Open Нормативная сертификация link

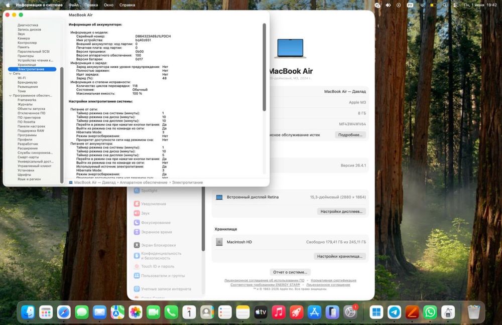[333, 280]
